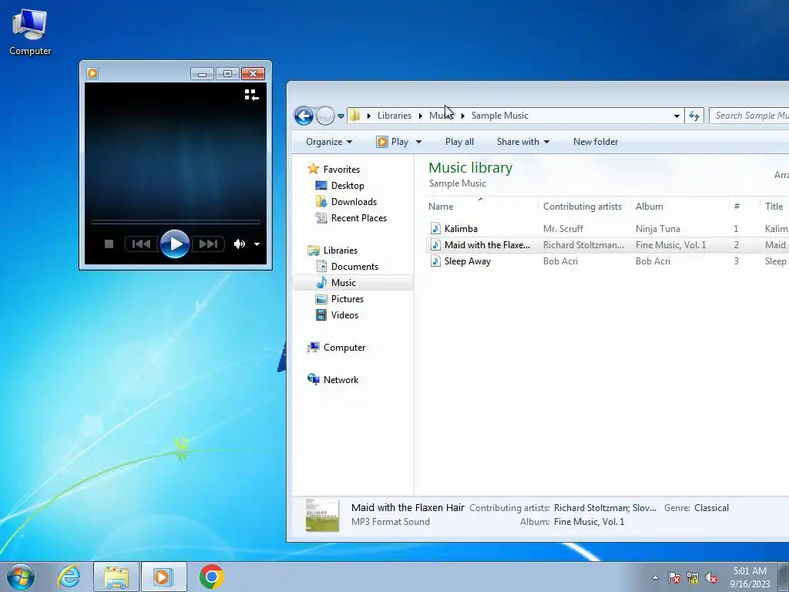
Task: Click the Play toolbar button
Action: (392, 142)
